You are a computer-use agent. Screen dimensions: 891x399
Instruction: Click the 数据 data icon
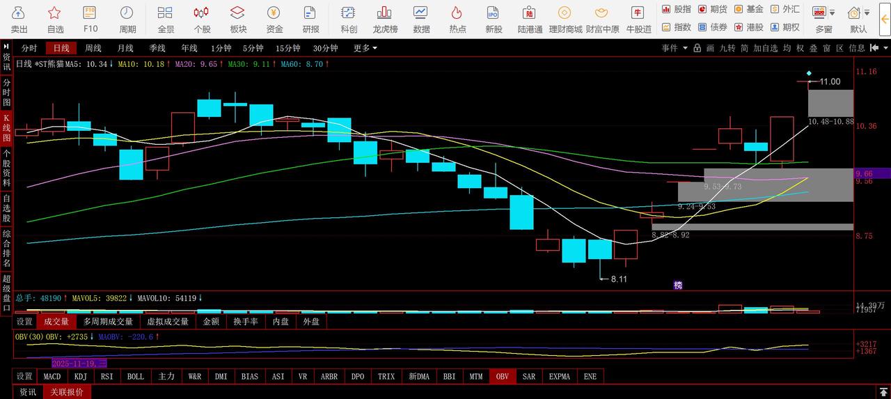tap(421, 19)
